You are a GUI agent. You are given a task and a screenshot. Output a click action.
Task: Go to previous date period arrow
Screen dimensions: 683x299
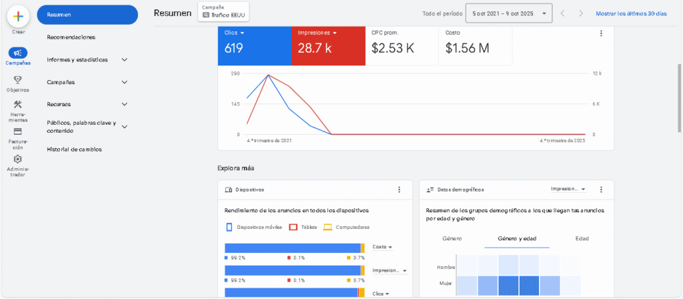coord(563,13)
